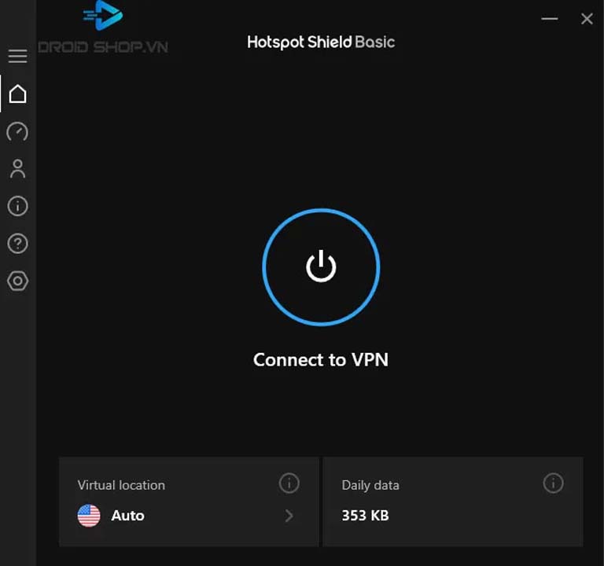604x566 pixels.
Task: Expand the virtual location chevron arrow
Action: pyautogui.click(x=289, y=516)
